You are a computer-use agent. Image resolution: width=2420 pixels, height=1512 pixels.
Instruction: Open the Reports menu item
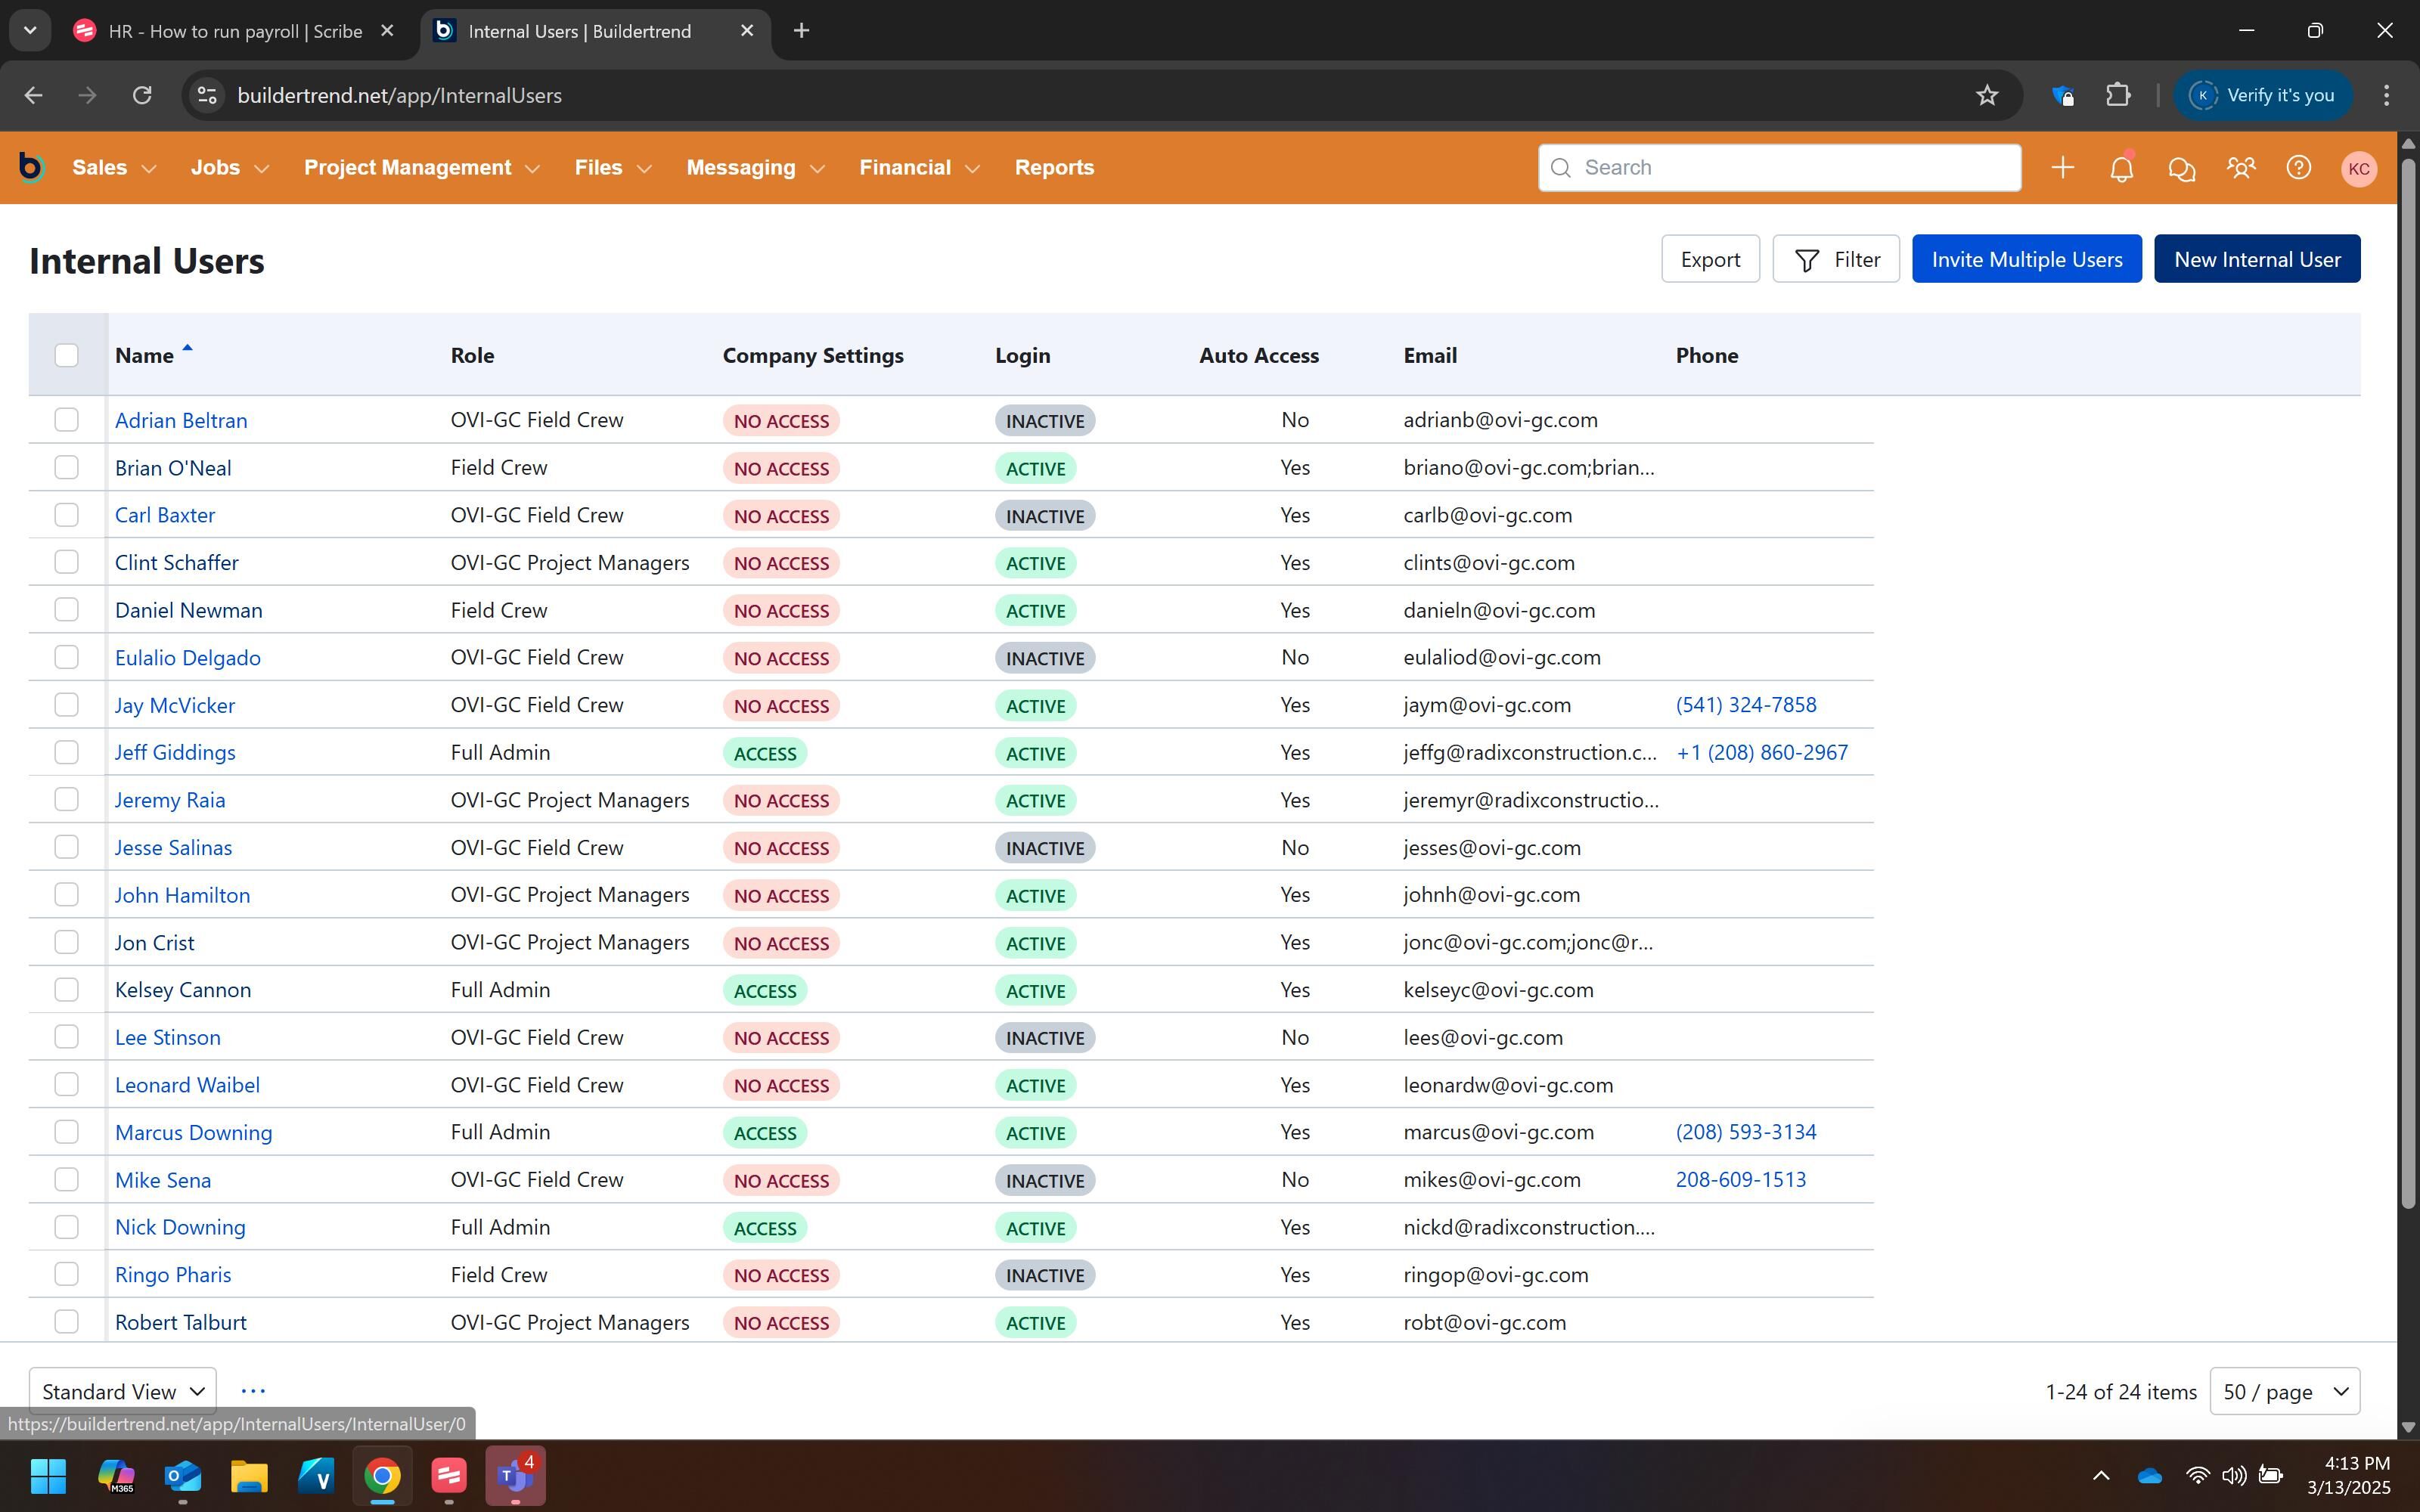[x=1054, y=167]
